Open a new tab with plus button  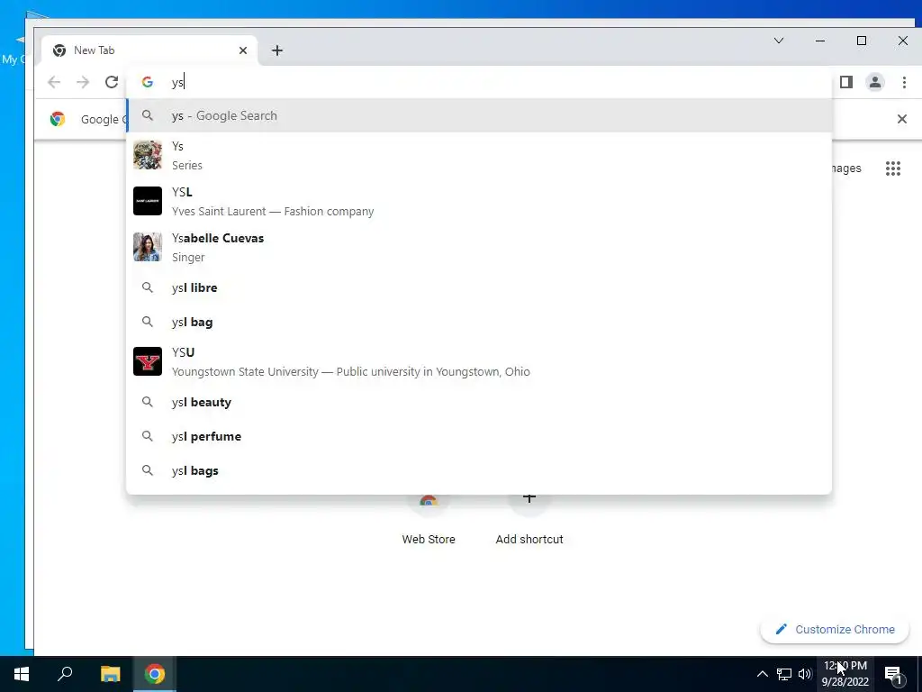click(x=277, y=50)
